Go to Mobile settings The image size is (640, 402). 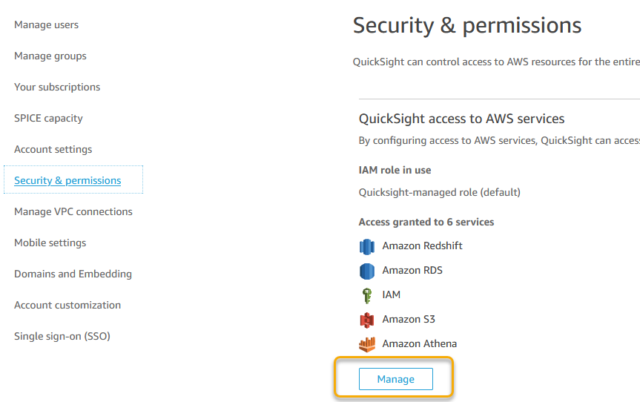tap(50, 243)
